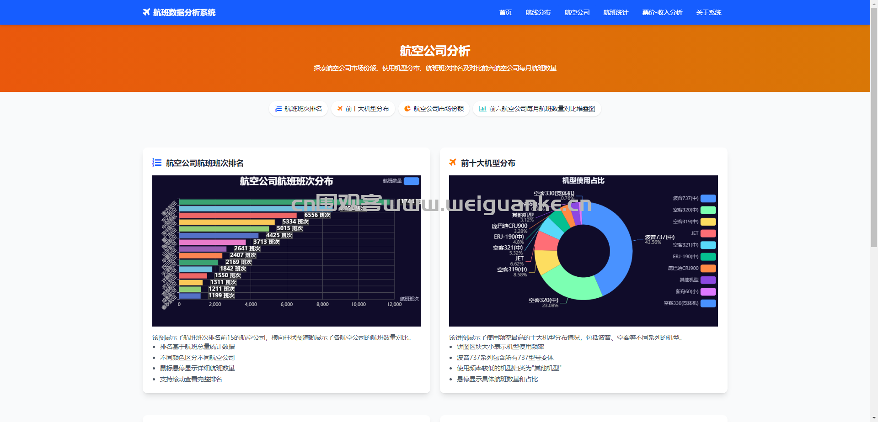Toggle 波音737(中) legend label in pie chart
Screen dimensions: 878x422
coord(685,198)
